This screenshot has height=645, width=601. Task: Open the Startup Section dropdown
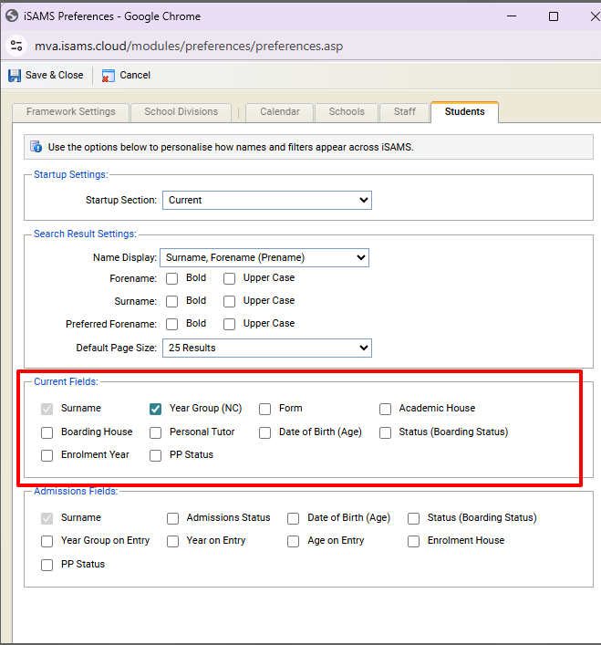[x=266, y=200]
